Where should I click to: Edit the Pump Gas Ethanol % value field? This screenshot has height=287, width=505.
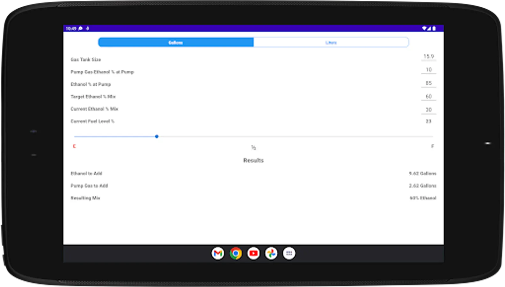(x=429, y=70)
